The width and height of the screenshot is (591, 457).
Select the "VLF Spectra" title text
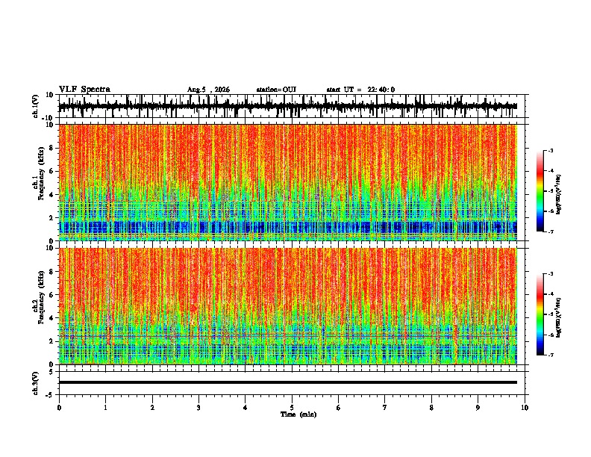point(84,90)
